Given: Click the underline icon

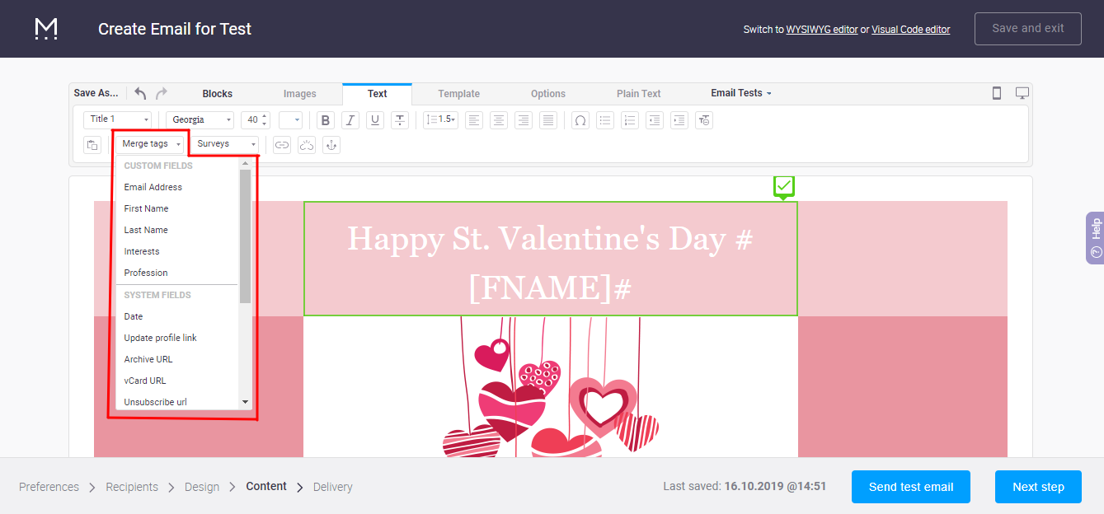Looking at the screenshot, I should point(375,120).
